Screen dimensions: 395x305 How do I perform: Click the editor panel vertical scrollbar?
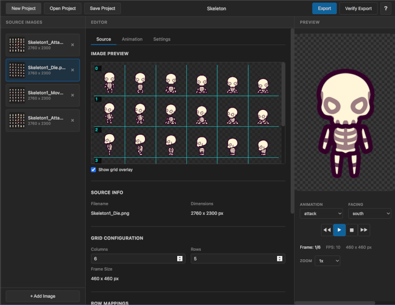point(292,121)
